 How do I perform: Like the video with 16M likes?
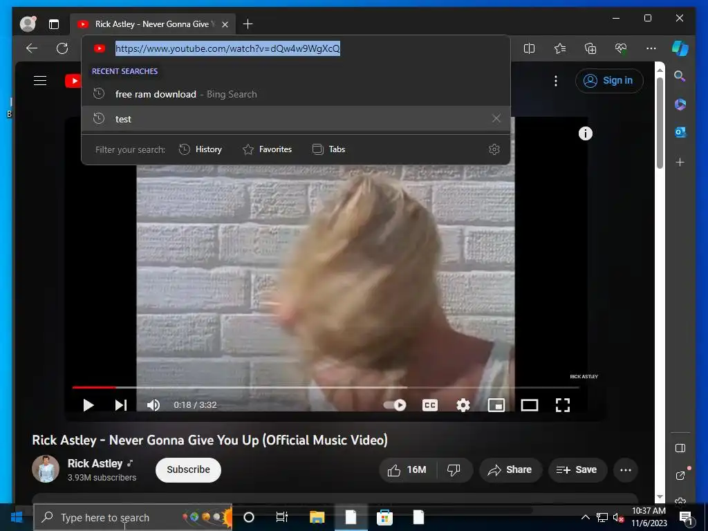coord(408,470)
